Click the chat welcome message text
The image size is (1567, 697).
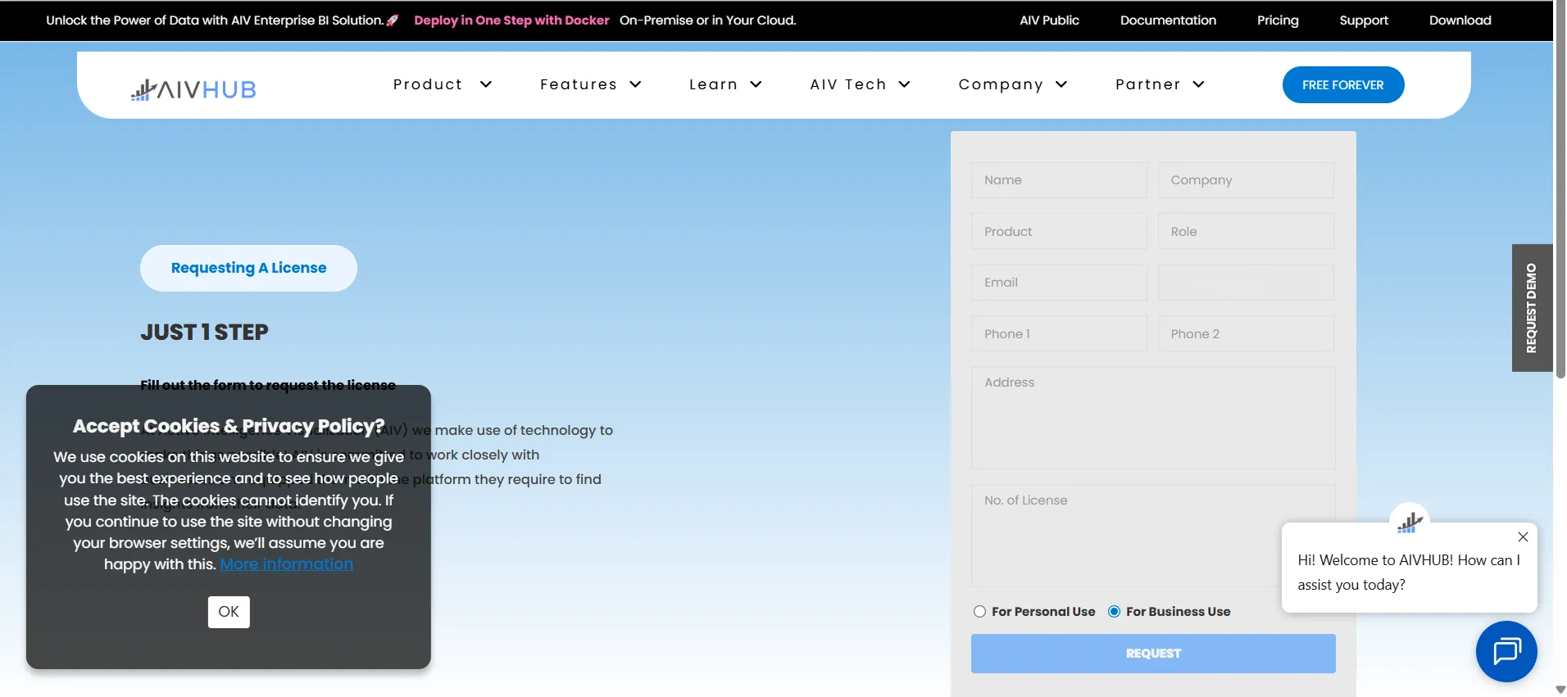(1409, 573)
